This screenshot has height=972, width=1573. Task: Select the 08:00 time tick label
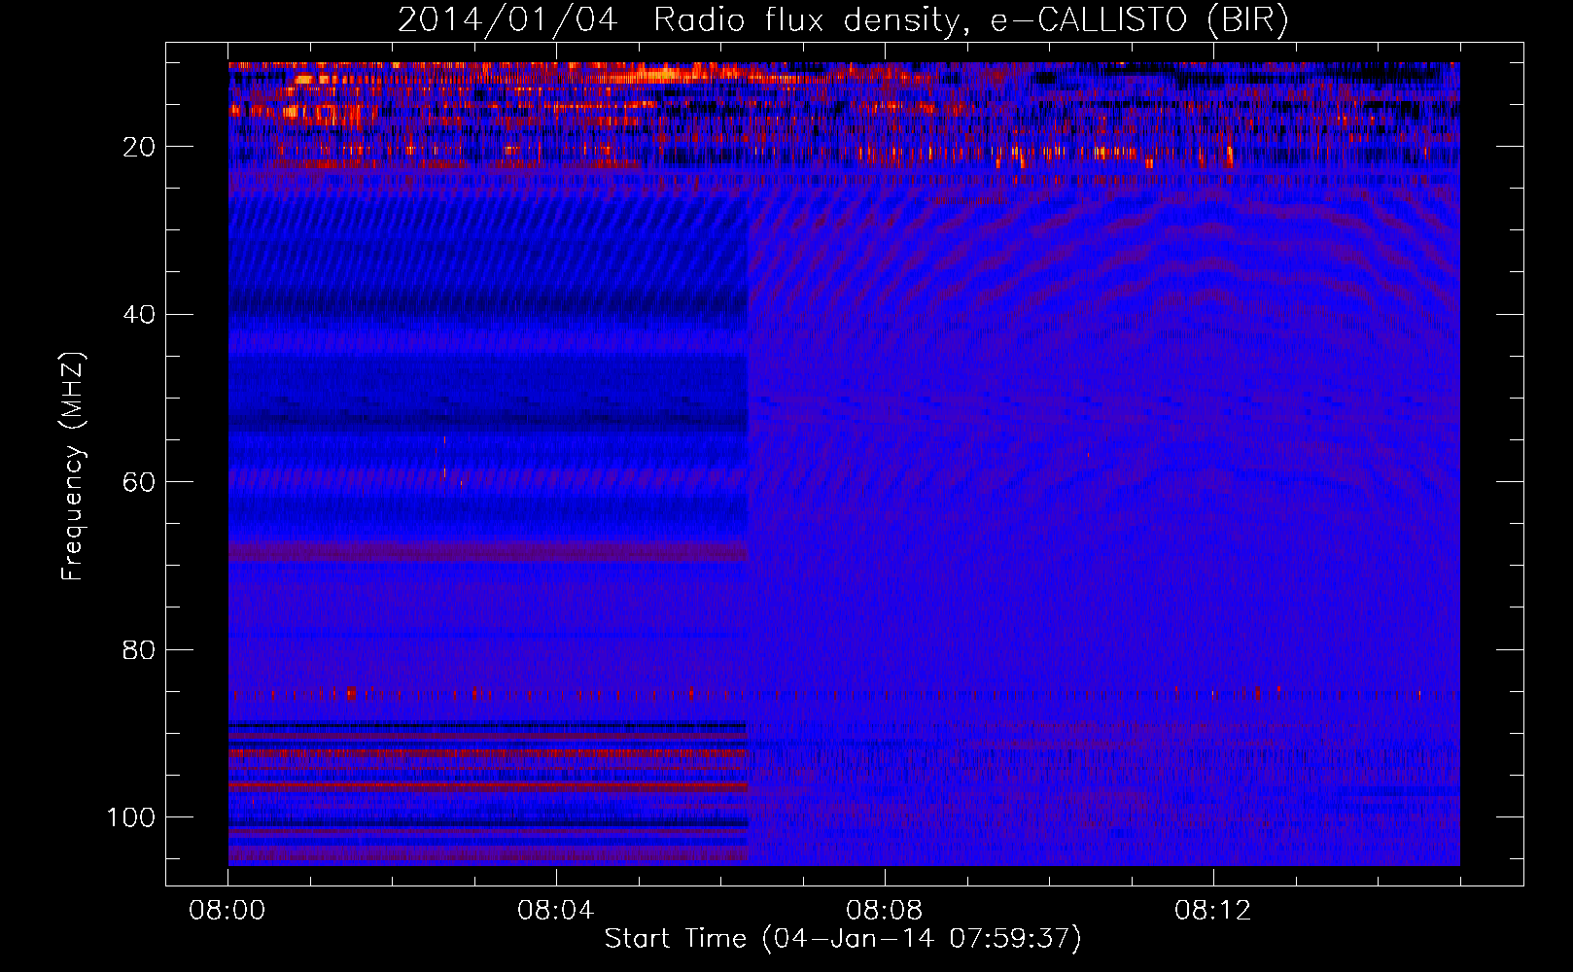[x=227, y=911]
